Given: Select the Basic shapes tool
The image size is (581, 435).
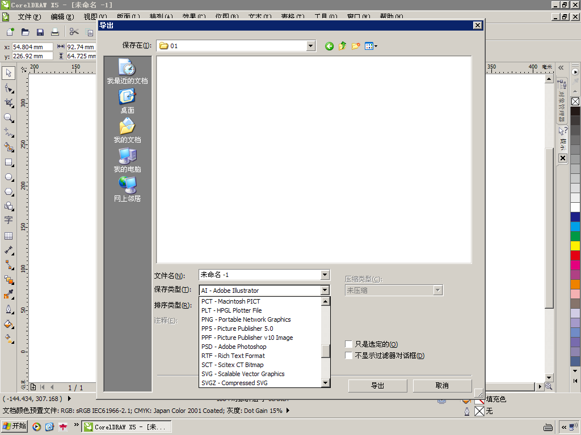Looking at the screenshot, I should pos(9,206).
